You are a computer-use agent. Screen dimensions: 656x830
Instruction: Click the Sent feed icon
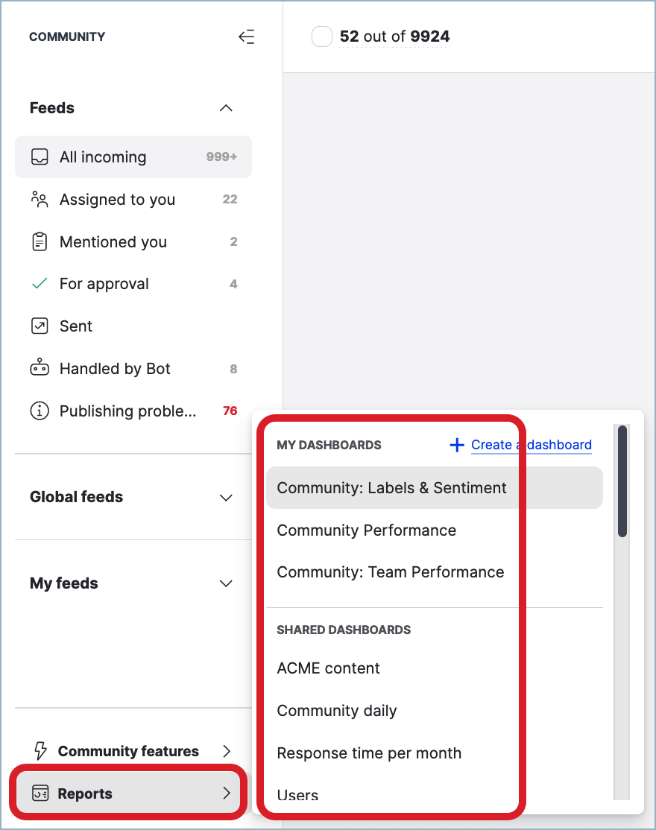tap(40, 326)
